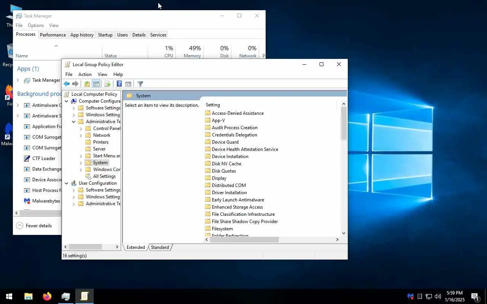Click the volume speaker tray icon
The height and width of the screenshot is (304, 487).
pyautogui.click(x=438, y=296)
